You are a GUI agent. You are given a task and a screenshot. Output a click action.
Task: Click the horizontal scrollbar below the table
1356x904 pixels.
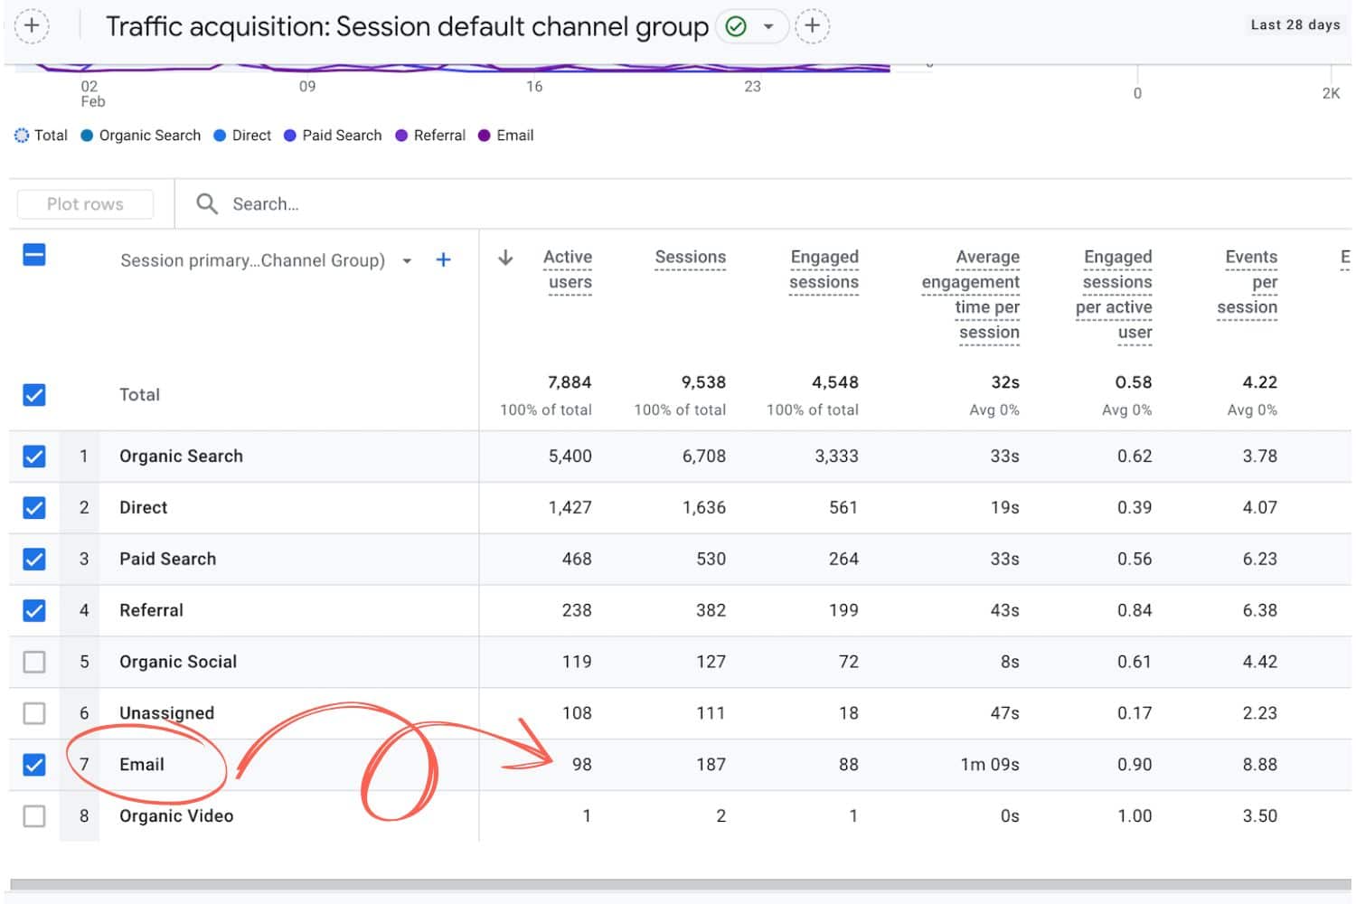680,884
